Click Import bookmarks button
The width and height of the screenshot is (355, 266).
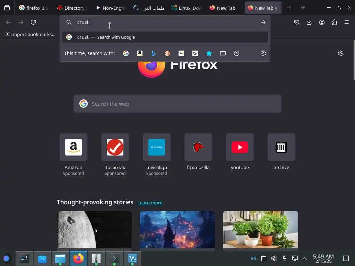tap(30, 34)
